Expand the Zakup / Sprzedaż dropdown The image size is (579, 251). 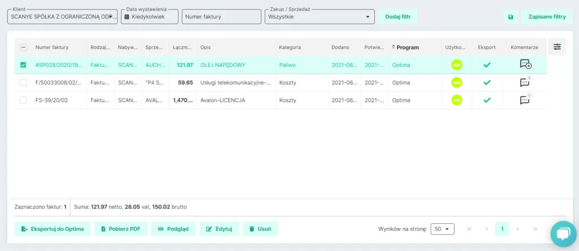click(x=319, y=16)
